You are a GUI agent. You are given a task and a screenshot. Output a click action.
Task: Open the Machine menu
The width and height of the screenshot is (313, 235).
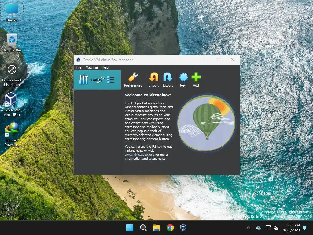click(x=92, y=67)
